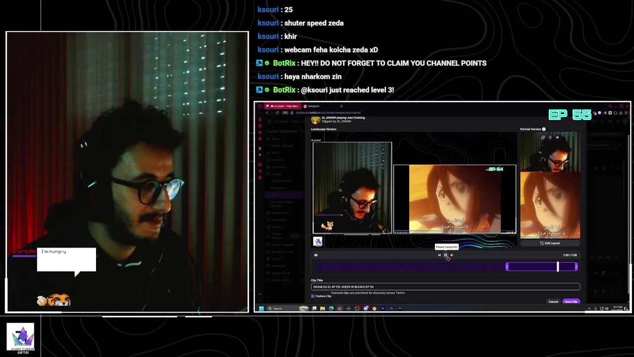
Task: Open a new browser tab with plus
Action: 341,106
